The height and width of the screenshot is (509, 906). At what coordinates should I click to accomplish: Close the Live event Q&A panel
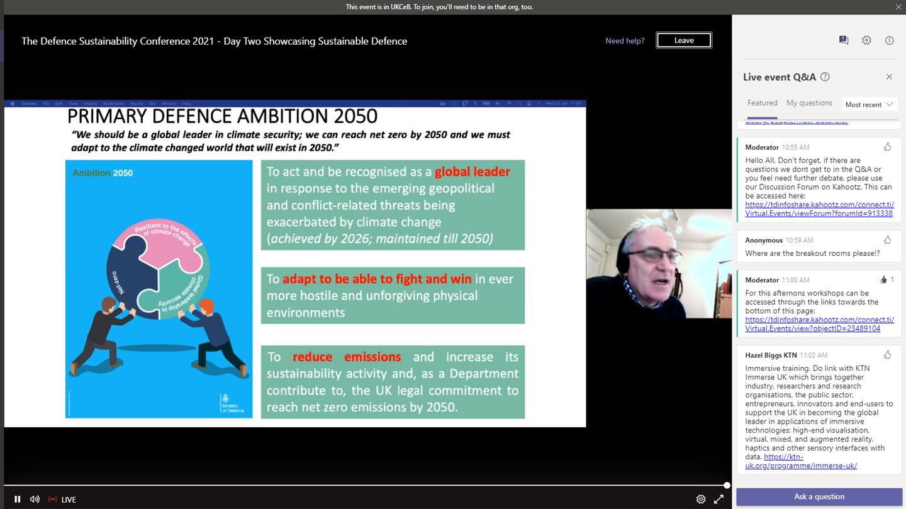click(889, 77)
